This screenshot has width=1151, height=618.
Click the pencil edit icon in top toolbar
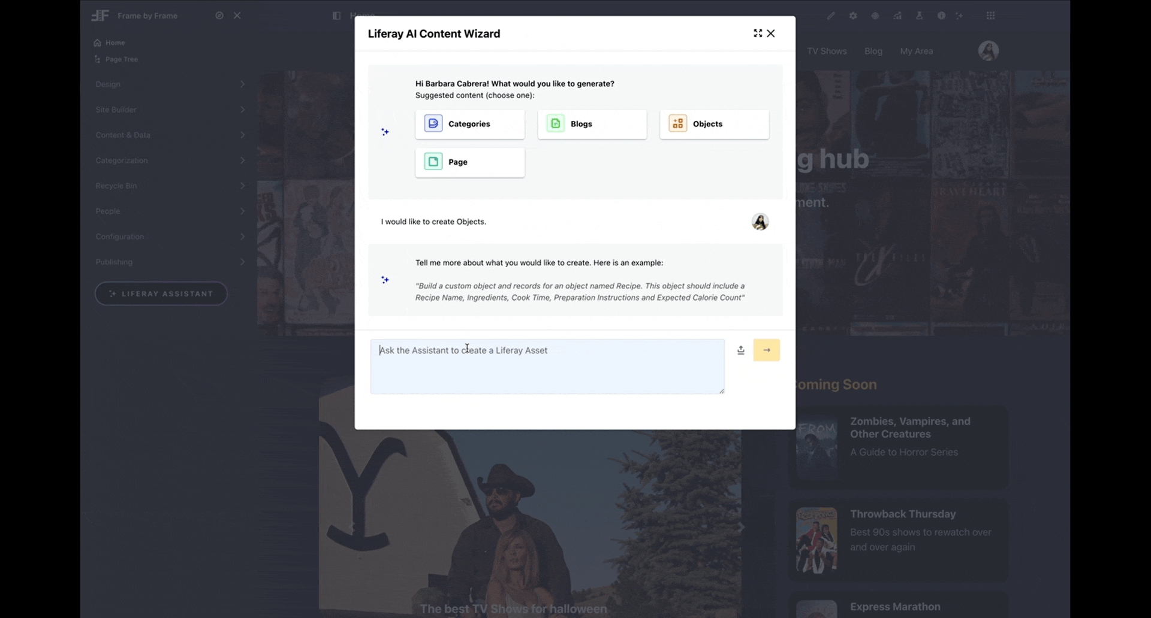click(x=831, y=16)
